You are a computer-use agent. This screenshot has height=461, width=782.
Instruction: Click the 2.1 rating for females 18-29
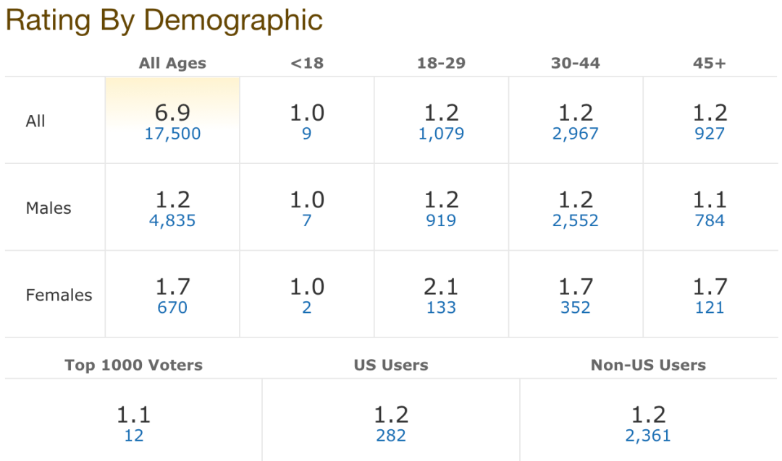coord(441,287)
